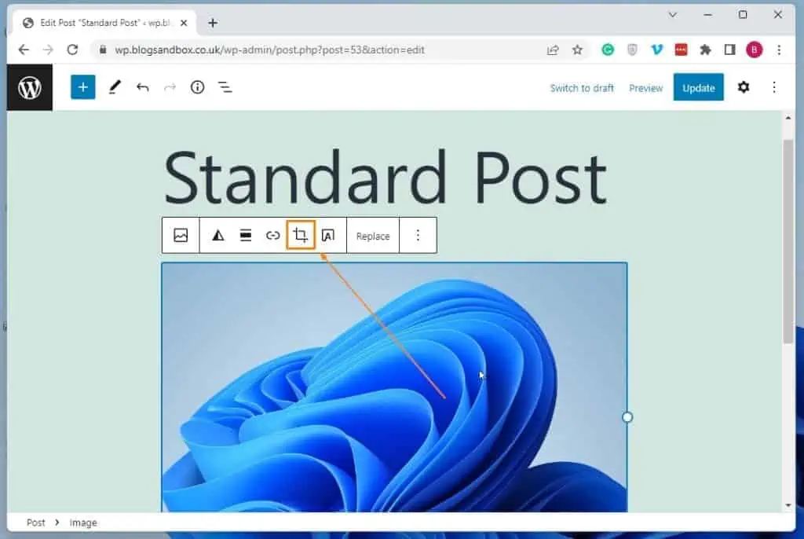Select the Tools pencil icon
This screenshot has height=539, width=804.
pos(115,87)
